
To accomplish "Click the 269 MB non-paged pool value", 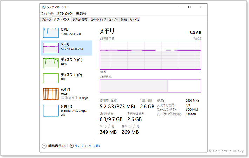I will tap(130, 132).
